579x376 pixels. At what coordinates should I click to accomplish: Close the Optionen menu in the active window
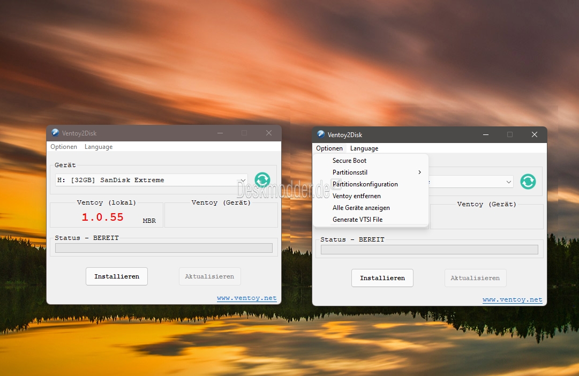point(329,148)
